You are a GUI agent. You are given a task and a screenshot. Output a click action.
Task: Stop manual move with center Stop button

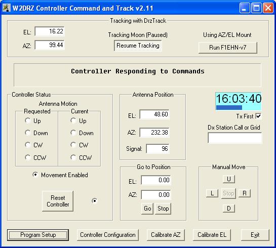click(228, 193)
